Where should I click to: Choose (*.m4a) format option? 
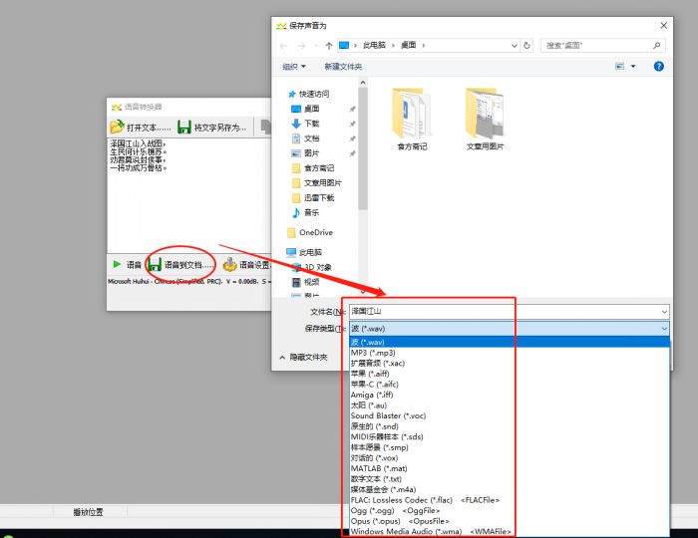coord(510,489)
